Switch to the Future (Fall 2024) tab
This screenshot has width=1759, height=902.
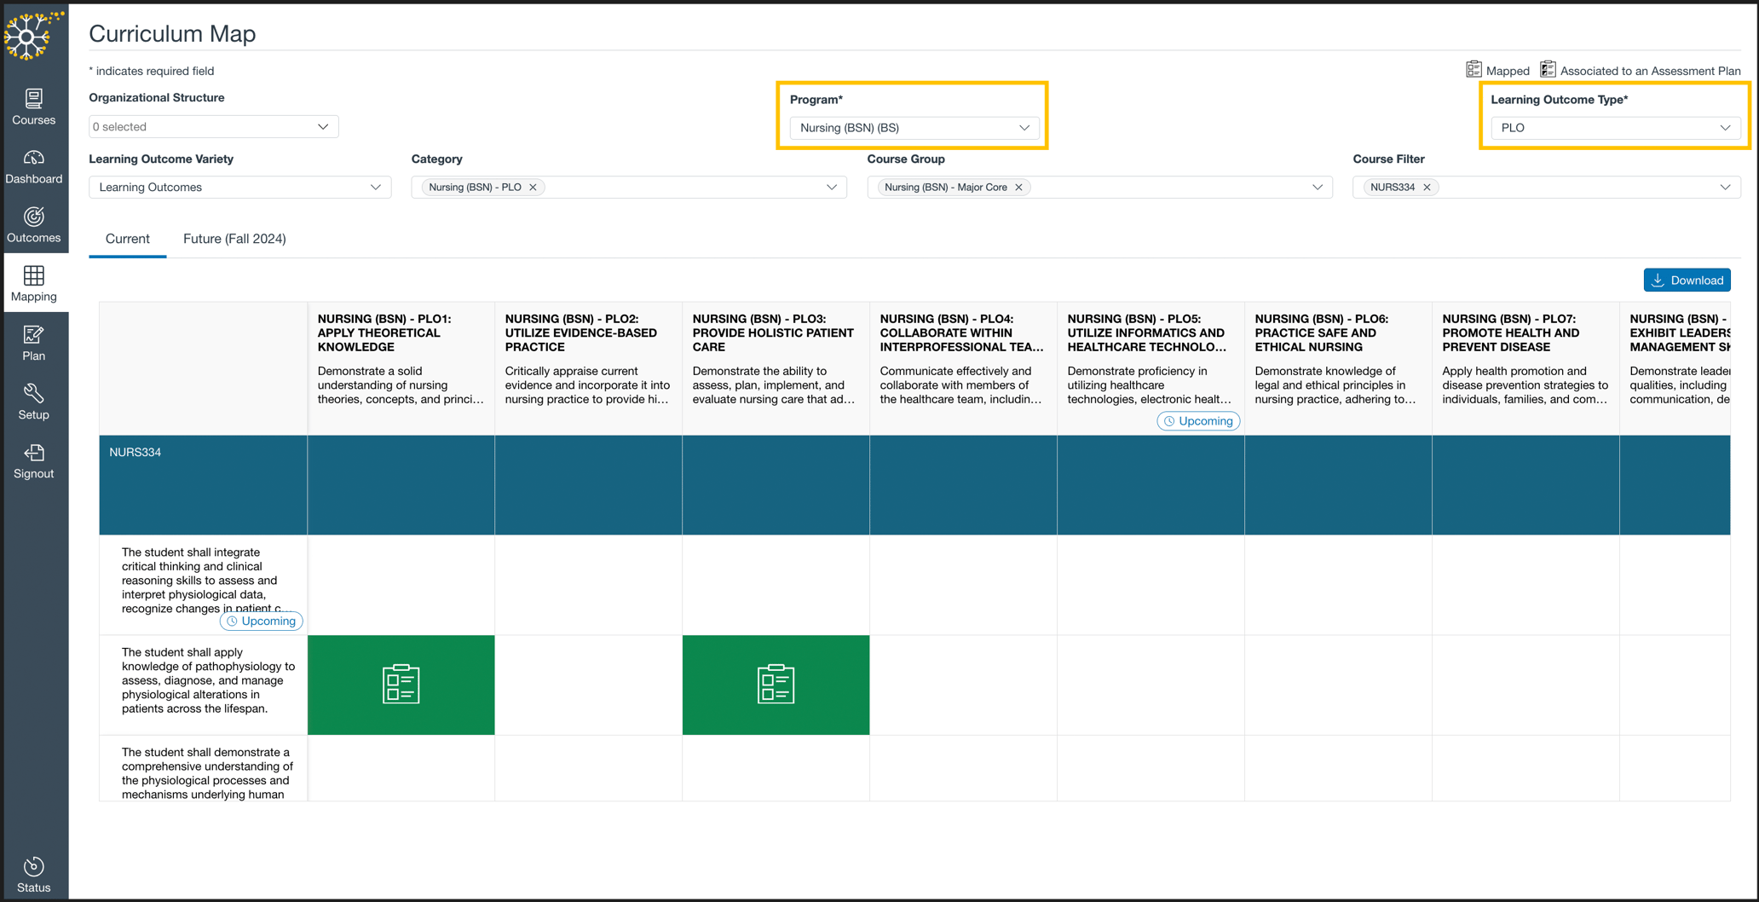[234, 239]
